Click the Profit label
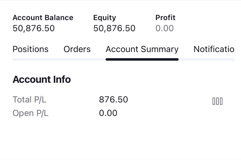Viewport: 241px width, 160px height. click(x=165, y=17)
